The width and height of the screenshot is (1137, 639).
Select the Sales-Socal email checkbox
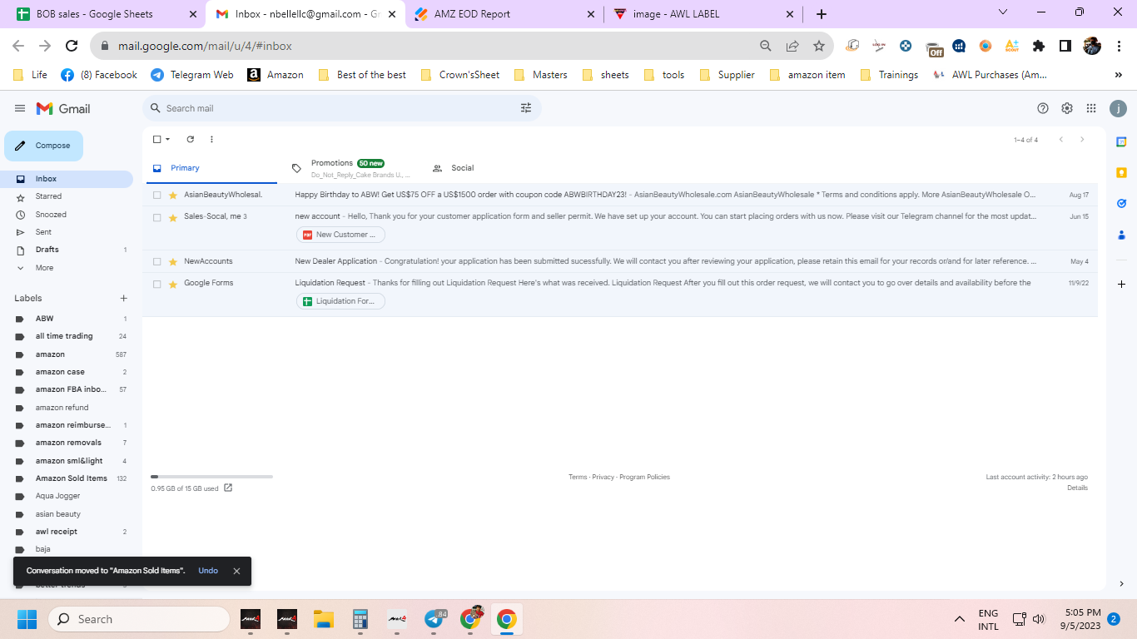tap(156, 217)
